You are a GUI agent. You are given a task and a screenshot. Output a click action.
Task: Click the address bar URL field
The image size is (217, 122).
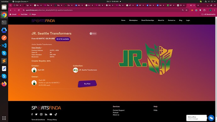click(x=103, y=10)
